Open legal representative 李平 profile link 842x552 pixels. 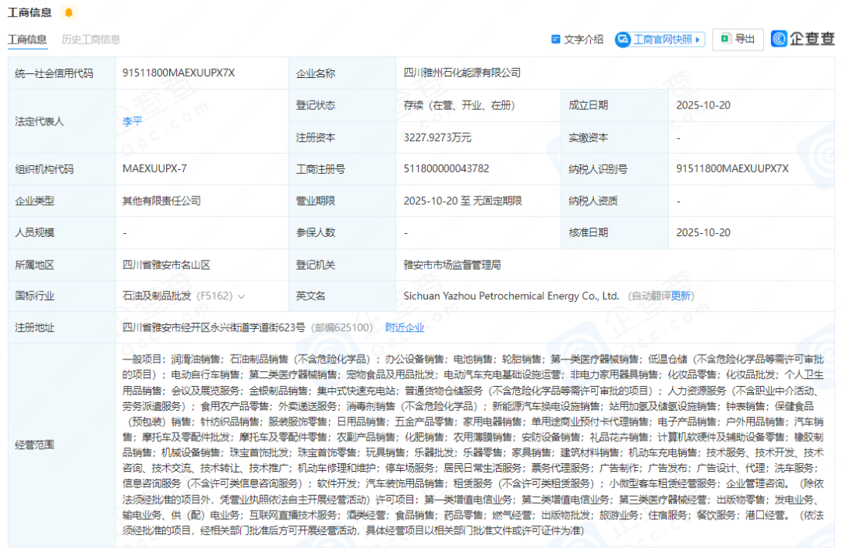(x=132, y=122)
